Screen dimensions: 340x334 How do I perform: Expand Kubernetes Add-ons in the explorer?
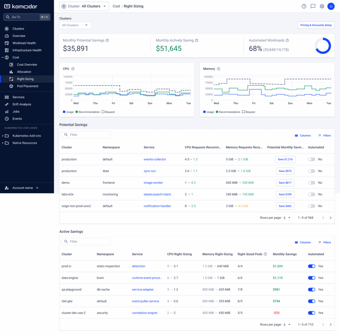click(x=3, y=136)
